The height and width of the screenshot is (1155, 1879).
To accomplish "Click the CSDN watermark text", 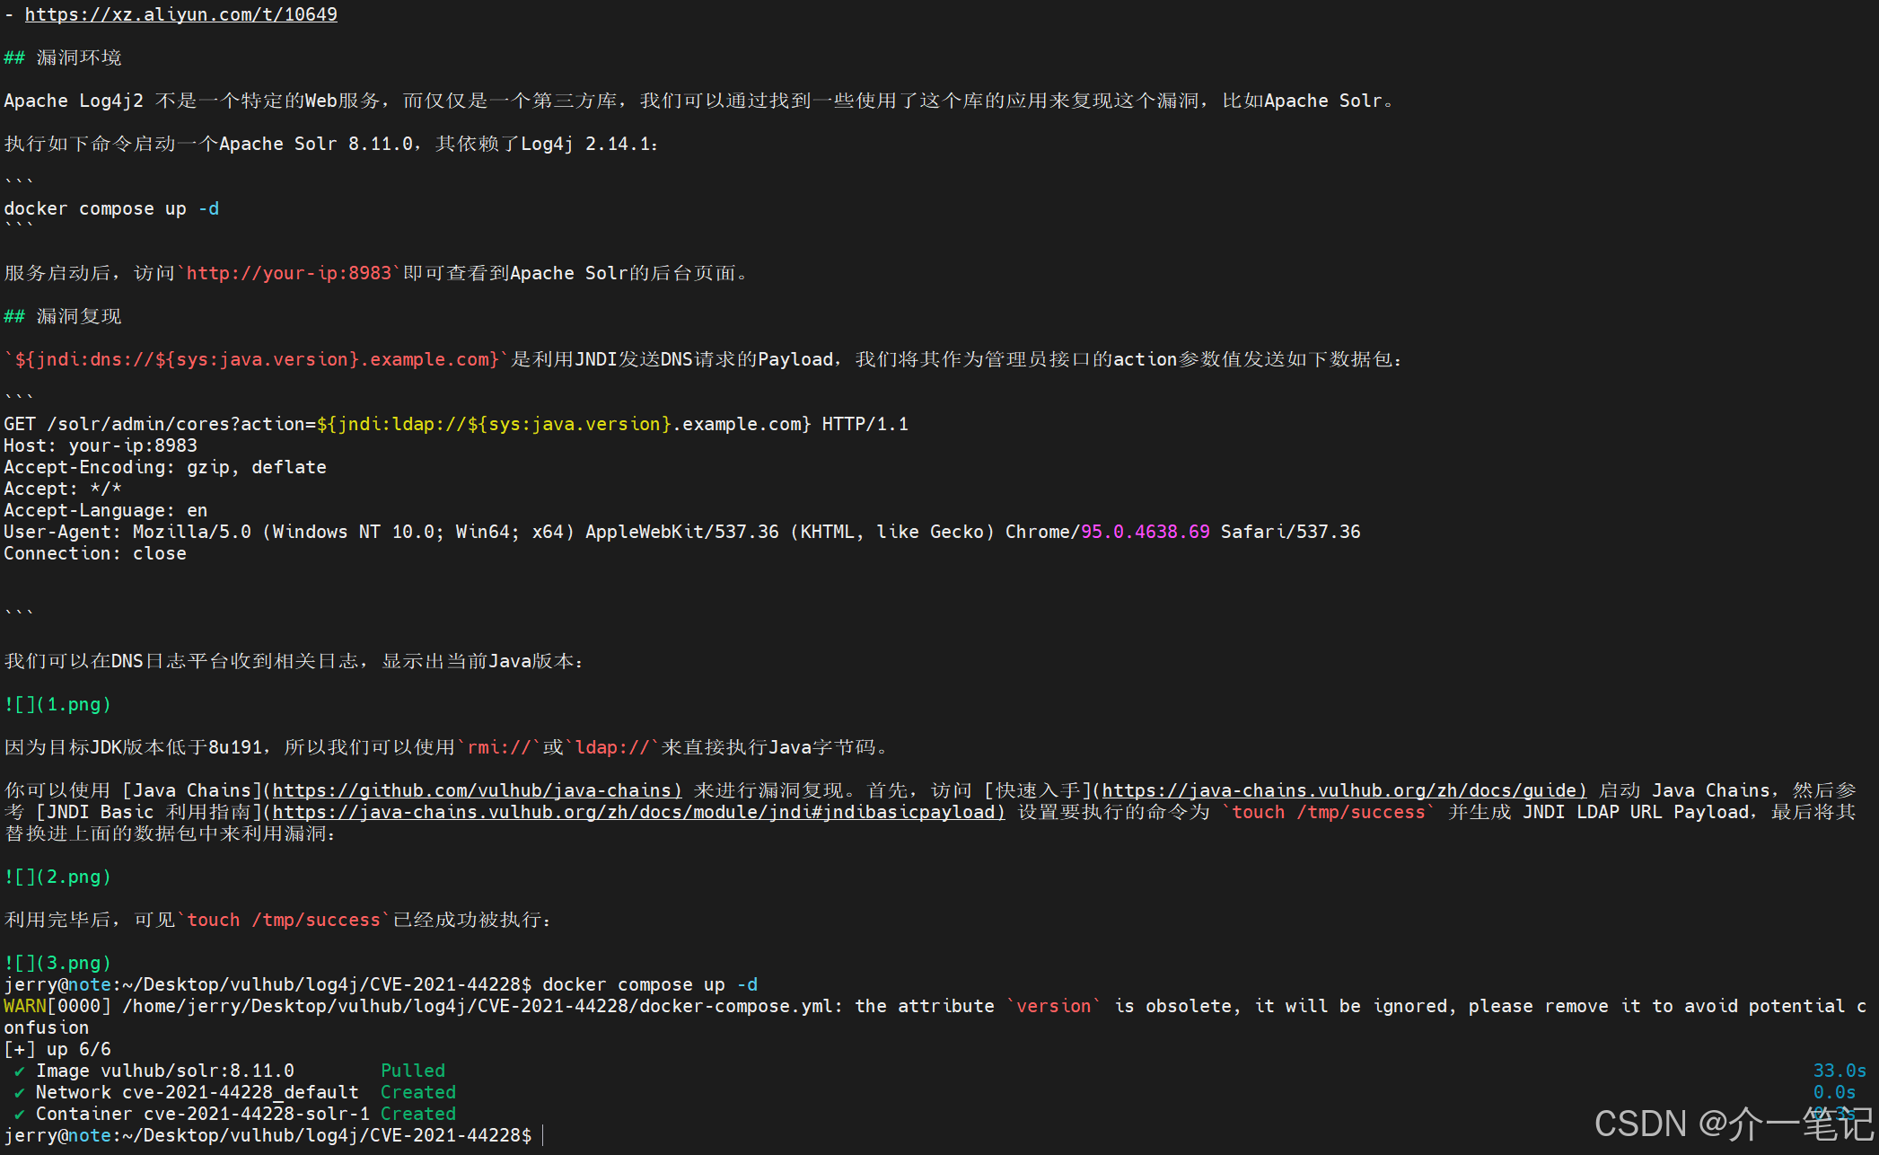I will pyautogui.click(x=1733, y=1124).
